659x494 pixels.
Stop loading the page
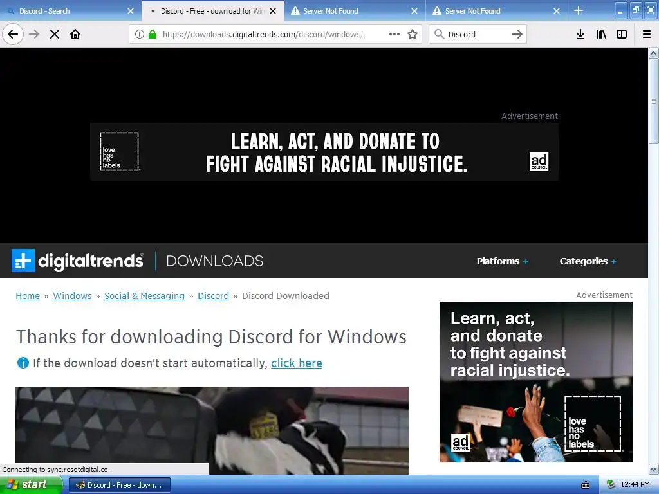55,34
